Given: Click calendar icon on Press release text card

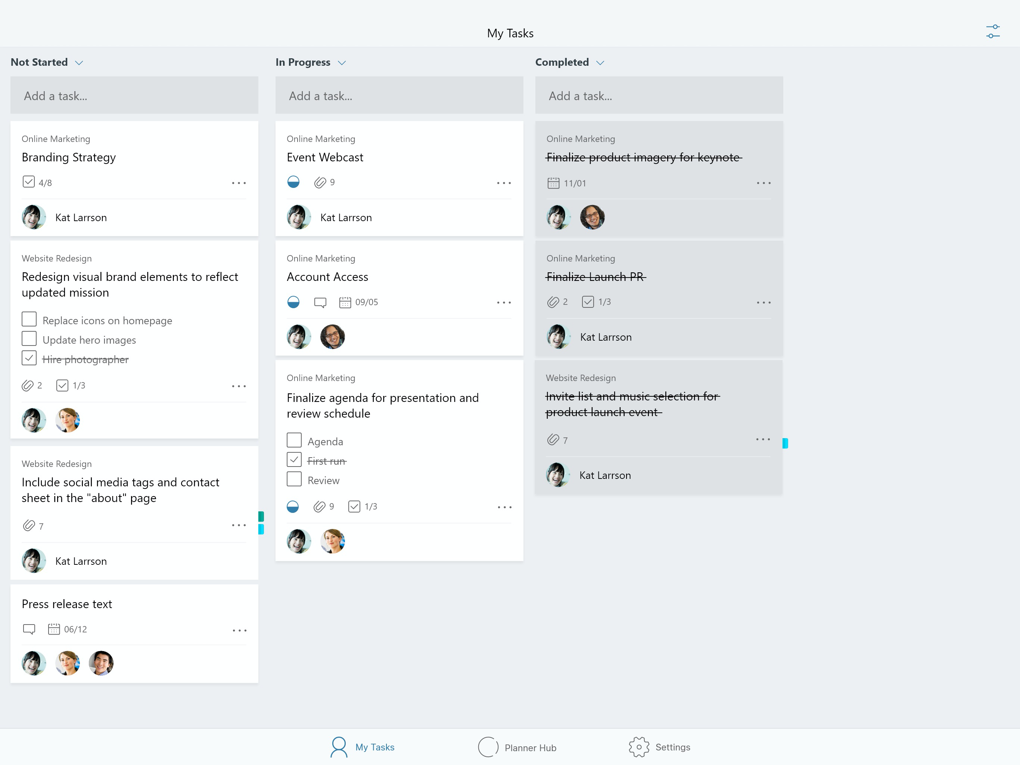Looking at the screenshot, I should (x=53, y=629).
